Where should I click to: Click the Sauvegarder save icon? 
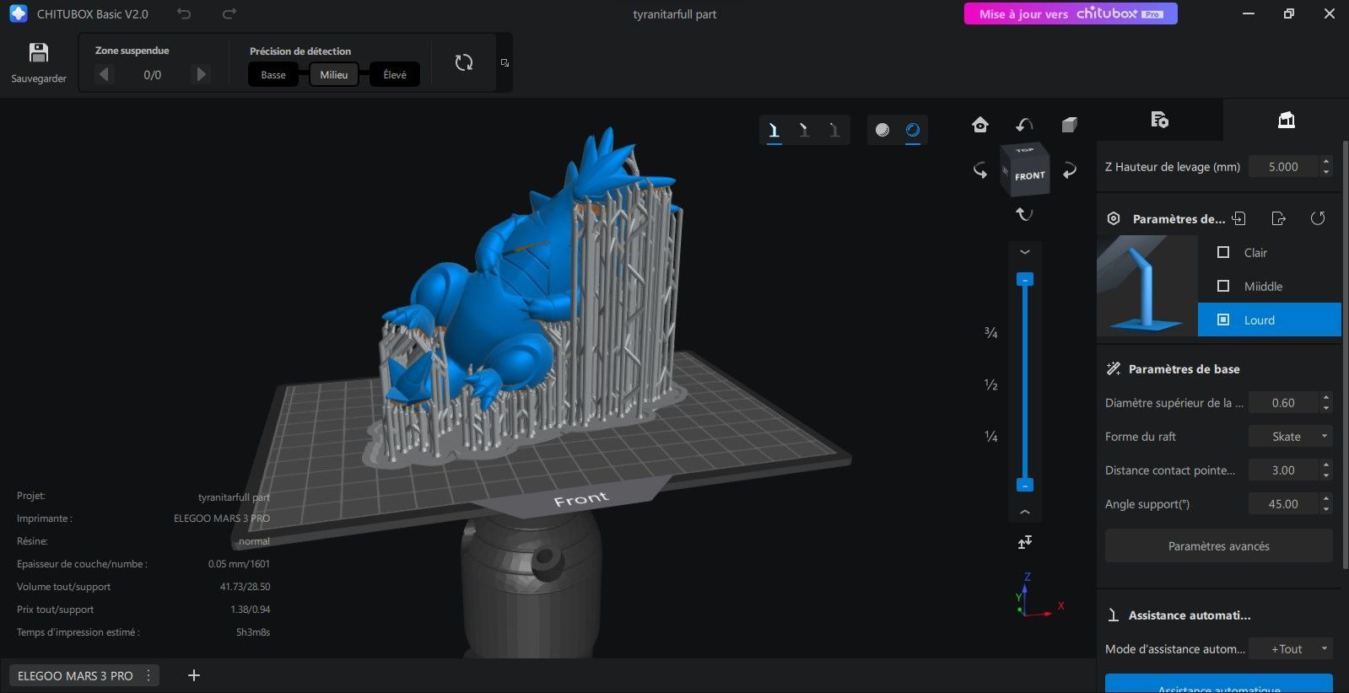pyautogui.click(x=39, y=53)
